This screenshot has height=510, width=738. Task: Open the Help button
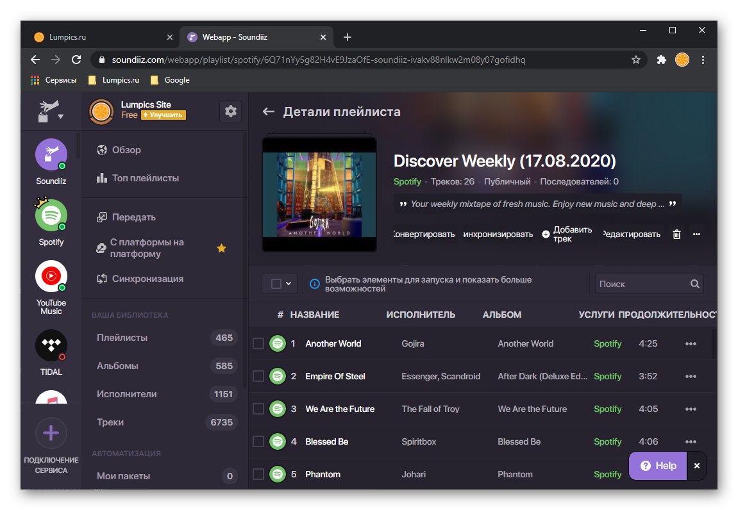coord(658,466)
